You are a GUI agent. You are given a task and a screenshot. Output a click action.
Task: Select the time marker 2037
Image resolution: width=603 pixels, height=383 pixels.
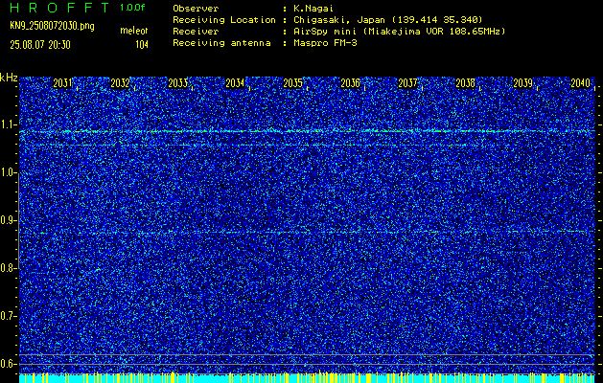click(407, 83)
